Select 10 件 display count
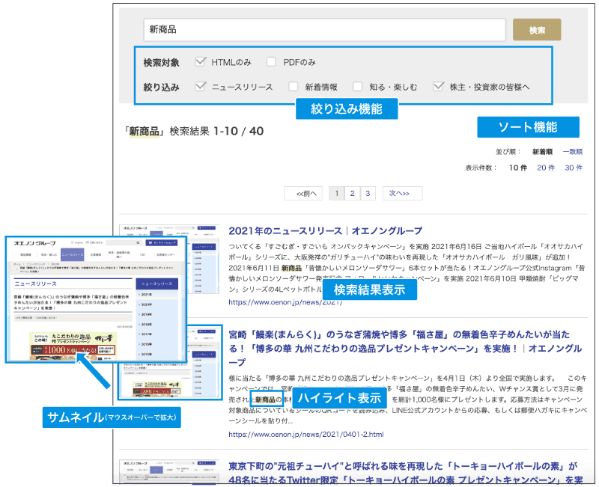This screenshot has width=599, height=487. pos(517,168)
